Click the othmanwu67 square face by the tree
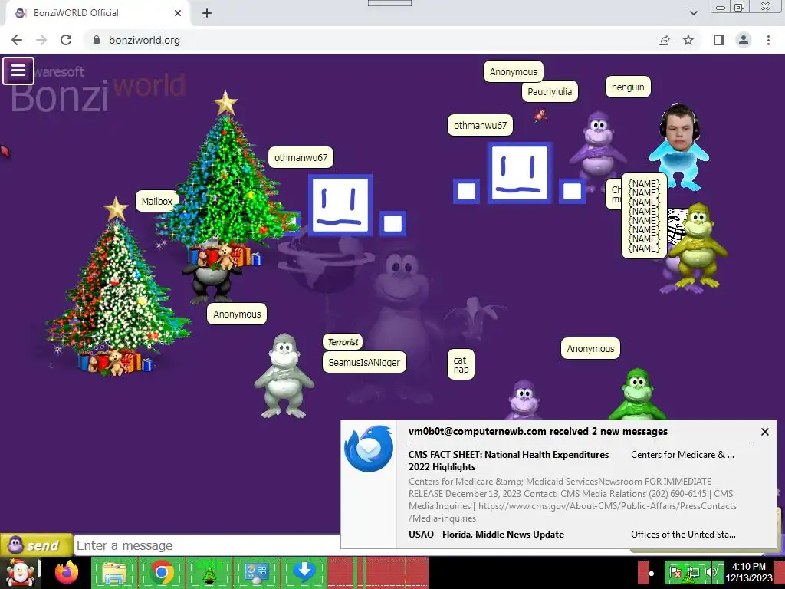Viewport: 785px width, 589px height. (340, 205)
